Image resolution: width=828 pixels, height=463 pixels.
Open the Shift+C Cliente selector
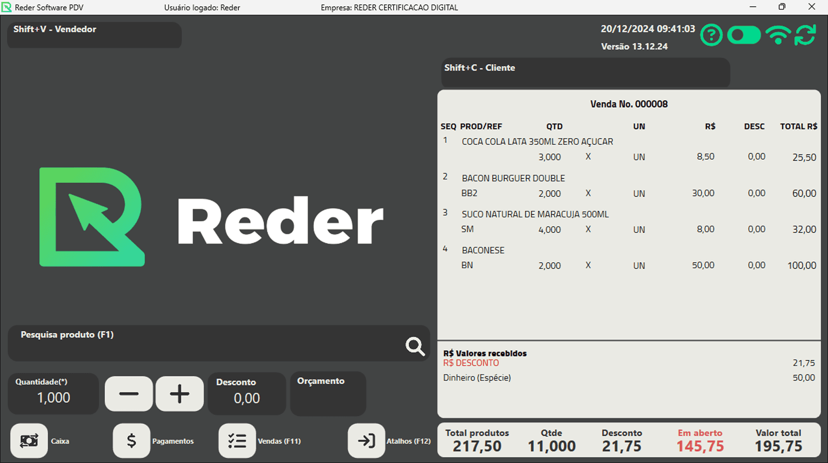tap(585, 73)
